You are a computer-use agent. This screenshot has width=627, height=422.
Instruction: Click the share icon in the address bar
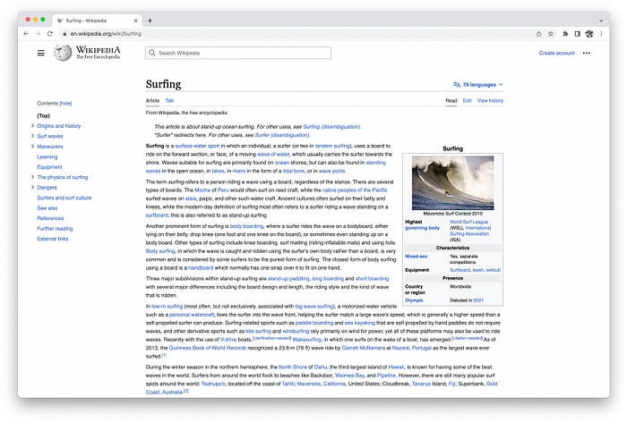[x=538, y=34]
